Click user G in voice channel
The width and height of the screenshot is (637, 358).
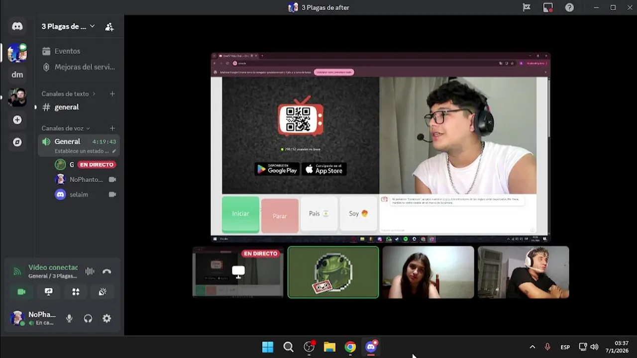[x=72, y=165]
